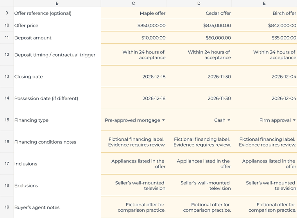Select Cedar offer inclusions cell
297x218 pixels.
click(199, 164)
